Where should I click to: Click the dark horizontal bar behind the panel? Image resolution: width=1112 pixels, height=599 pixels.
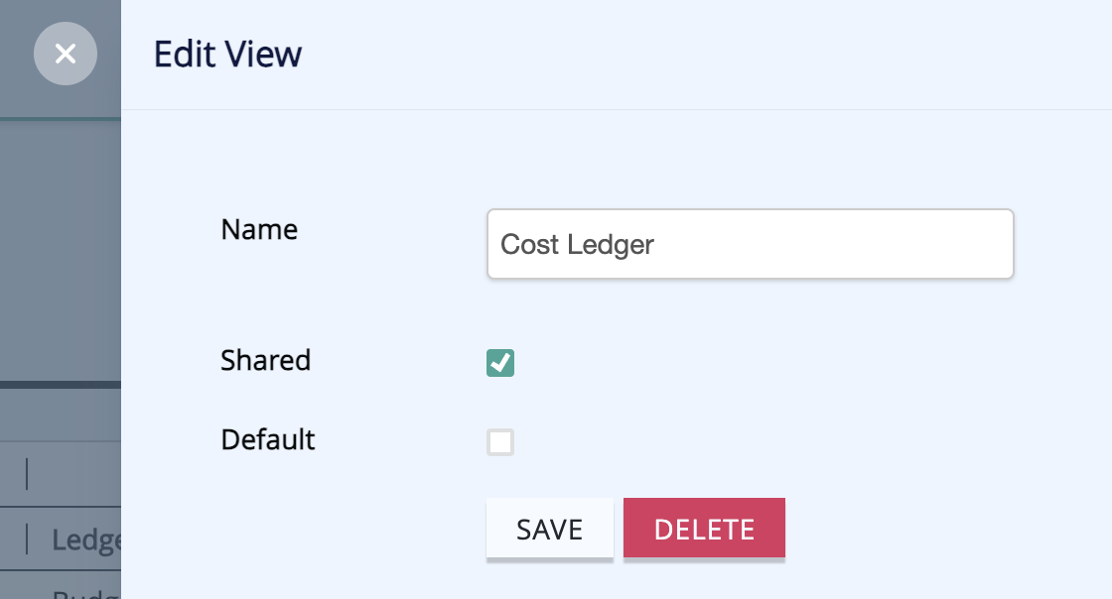point(61,385)
